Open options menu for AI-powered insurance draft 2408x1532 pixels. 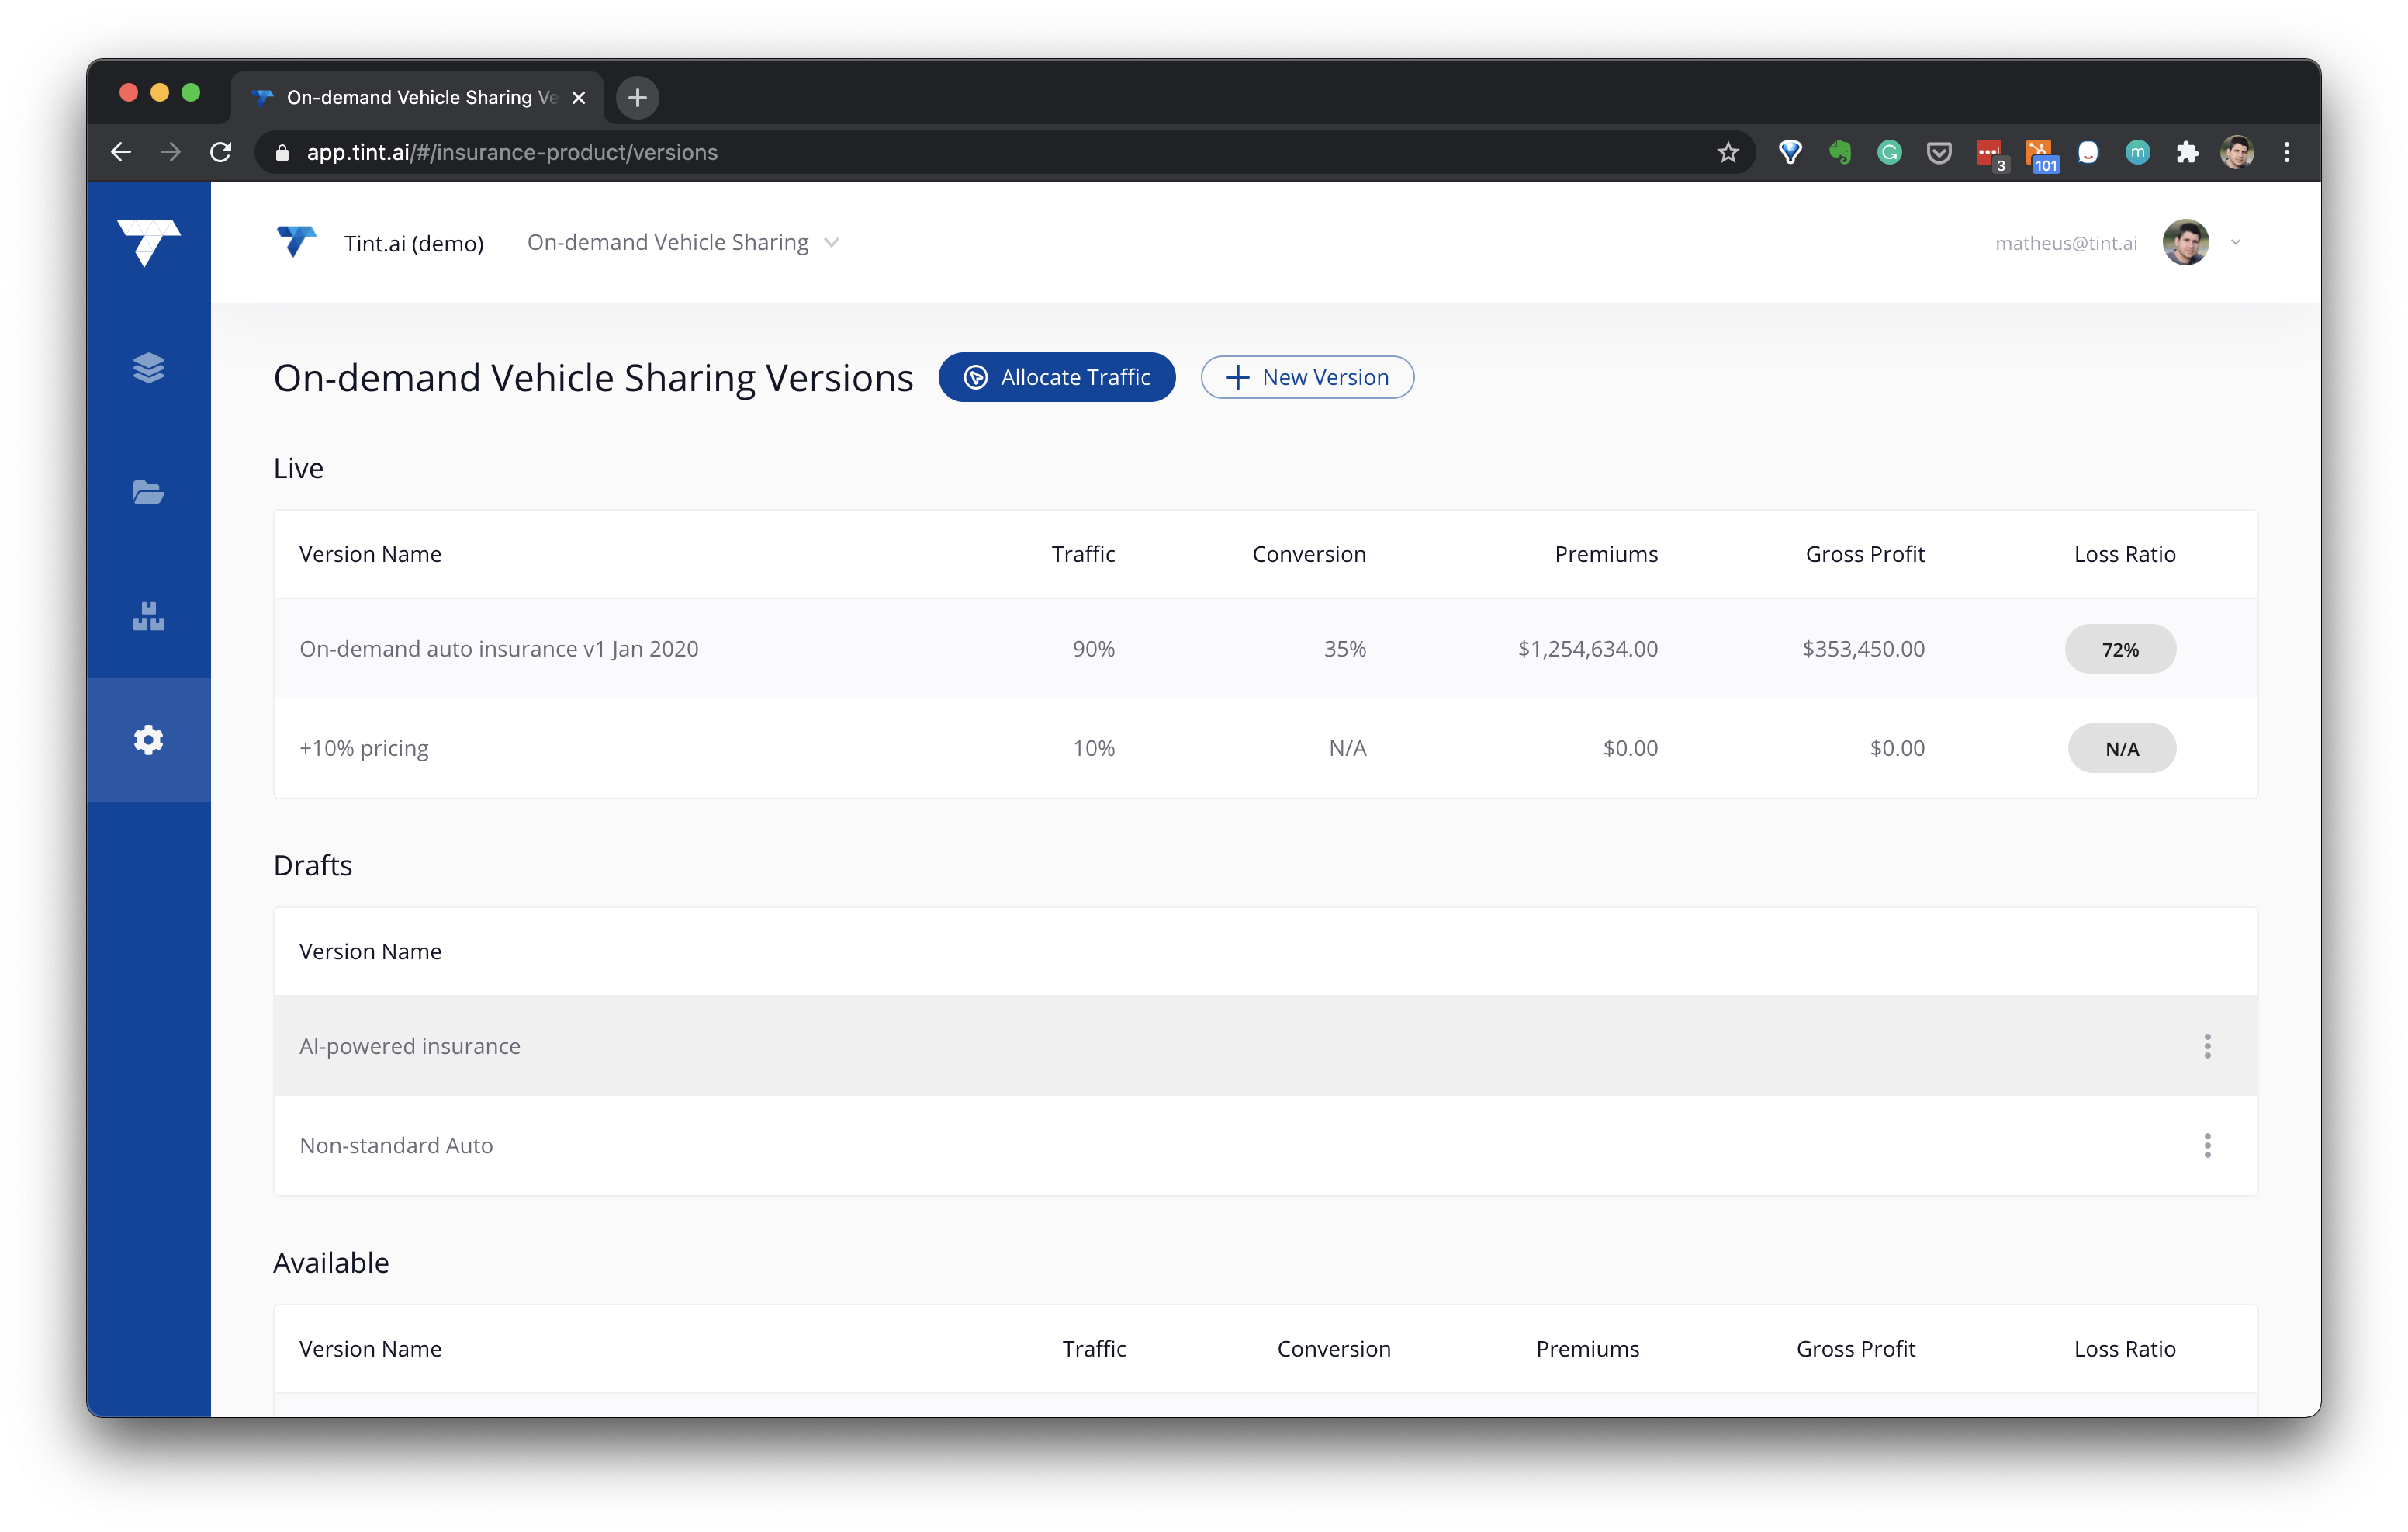[2208, 1045]
